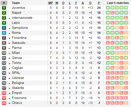Open the Roma team link
This screenshot has height=107, width=131.
[x=16, y=33]
